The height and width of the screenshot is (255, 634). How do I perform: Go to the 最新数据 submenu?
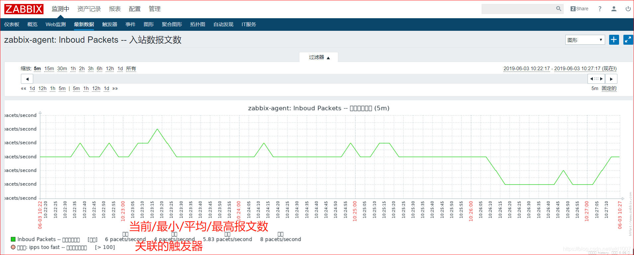84,25
